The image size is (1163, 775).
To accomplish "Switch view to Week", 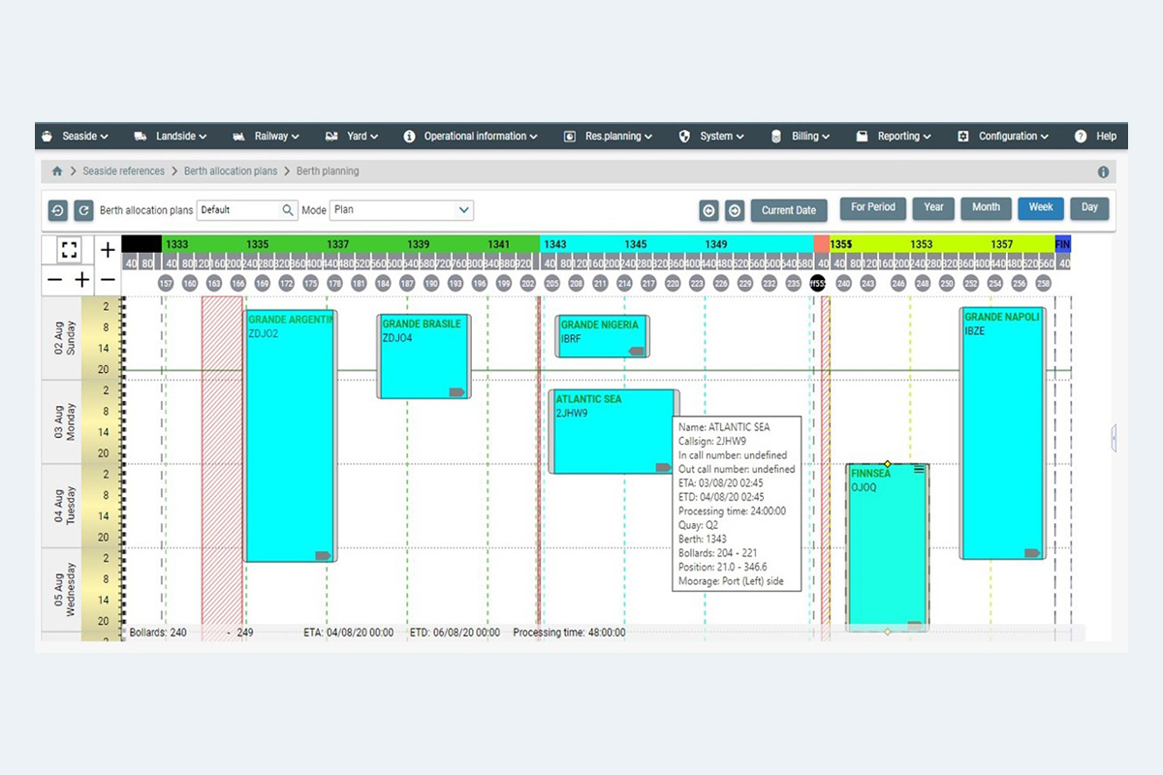I will point(1041,207).
